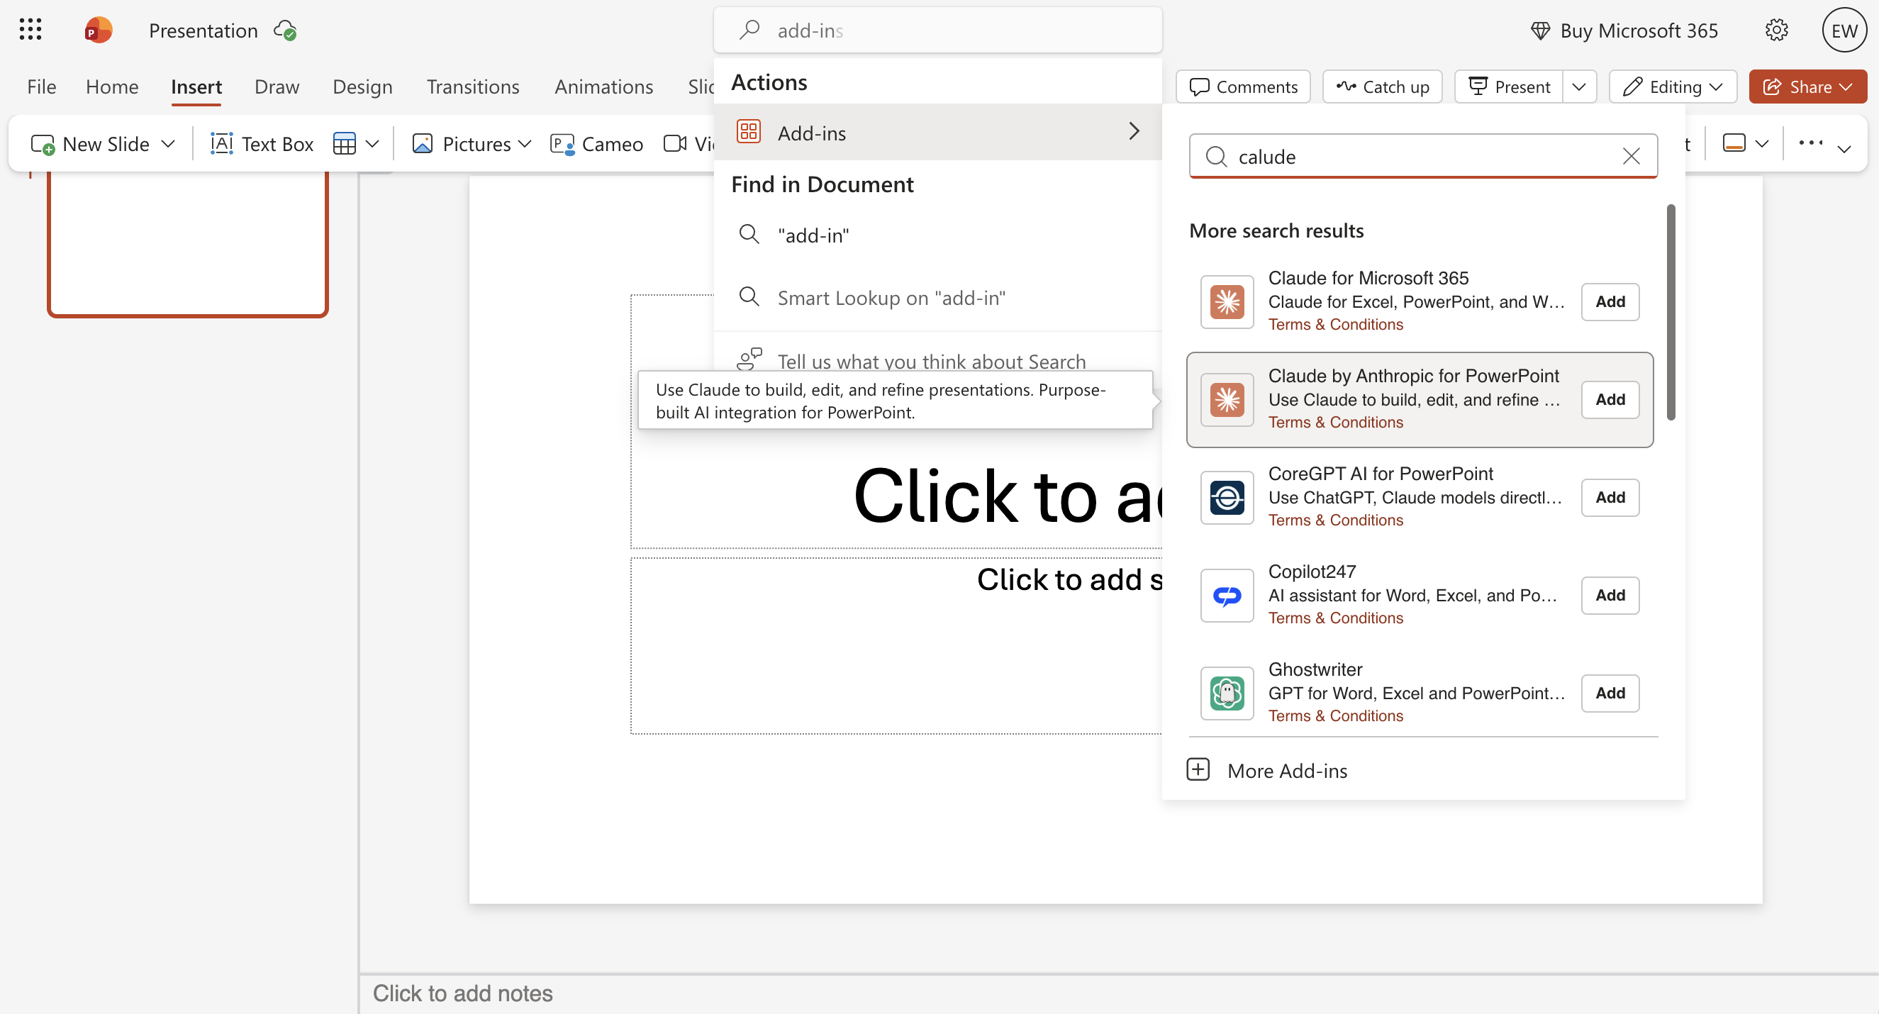Screen dimensions: 1879x1014
Task: Open Terms & Conditions for Ghostwriter
Action: pos(1335,715)
